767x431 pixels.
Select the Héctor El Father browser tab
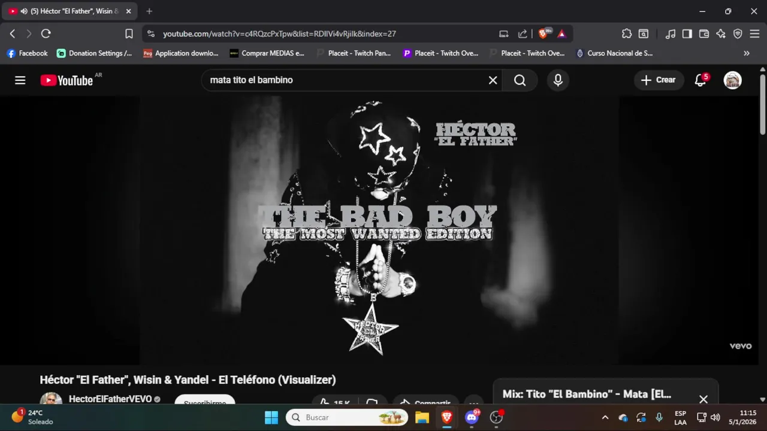(71, 11)
